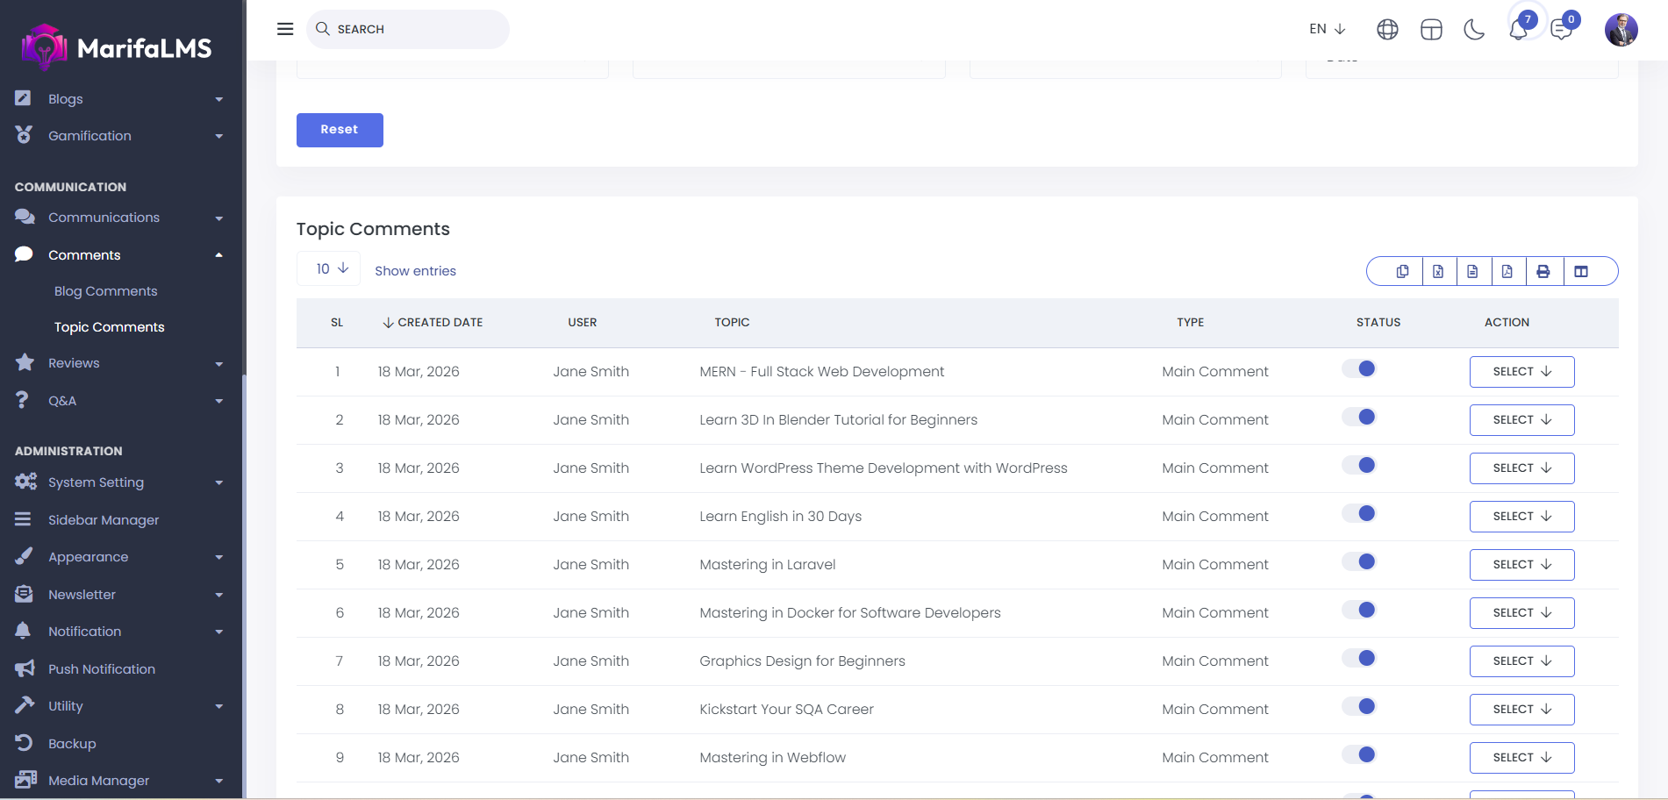
Task: Export table as PDF
Action: [x=1507, y=272]
